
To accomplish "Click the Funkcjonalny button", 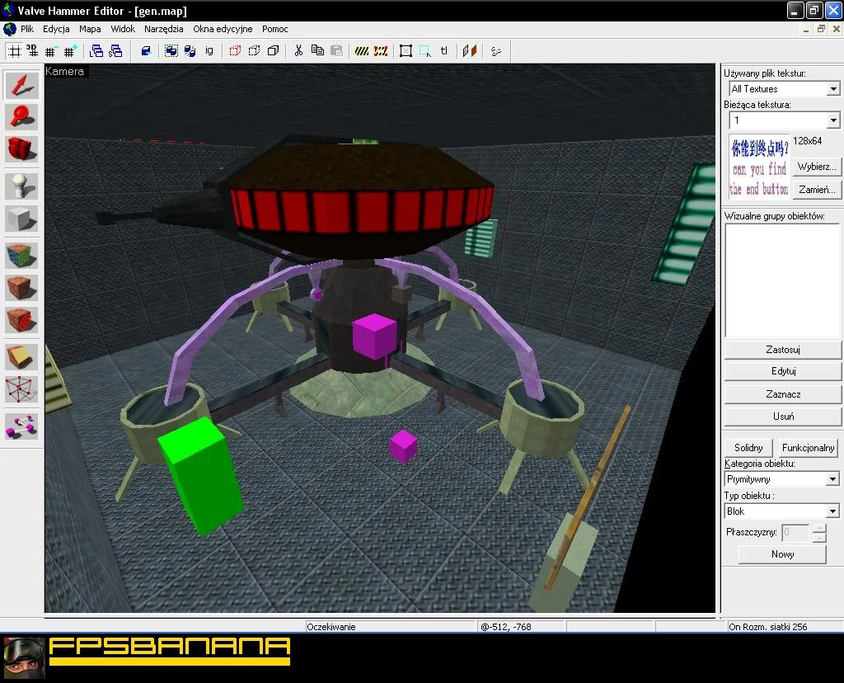I will pos(808,448).
